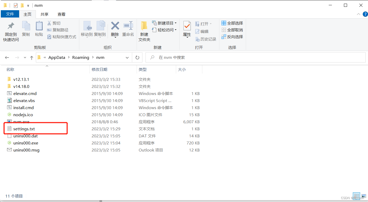Select the install.cmd file

[24, 108]
